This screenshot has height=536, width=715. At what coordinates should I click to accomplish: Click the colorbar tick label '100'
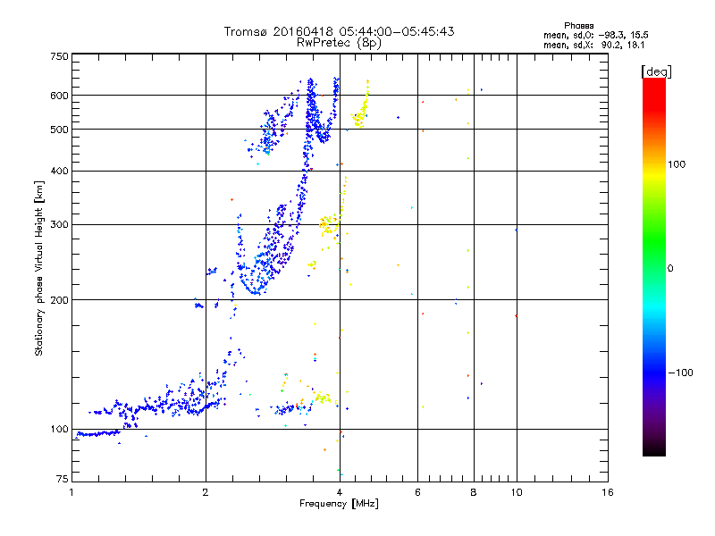[677, 164]
